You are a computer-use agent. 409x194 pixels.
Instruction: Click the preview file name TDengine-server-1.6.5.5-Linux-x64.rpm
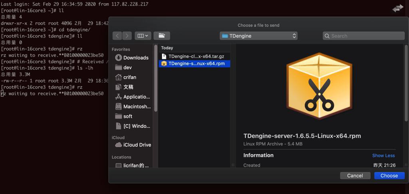pos(302,136)
